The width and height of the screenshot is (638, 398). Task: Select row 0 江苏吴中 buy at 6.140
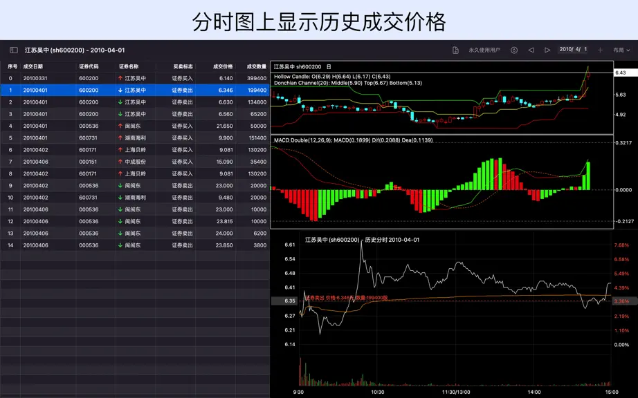[135, 78]
